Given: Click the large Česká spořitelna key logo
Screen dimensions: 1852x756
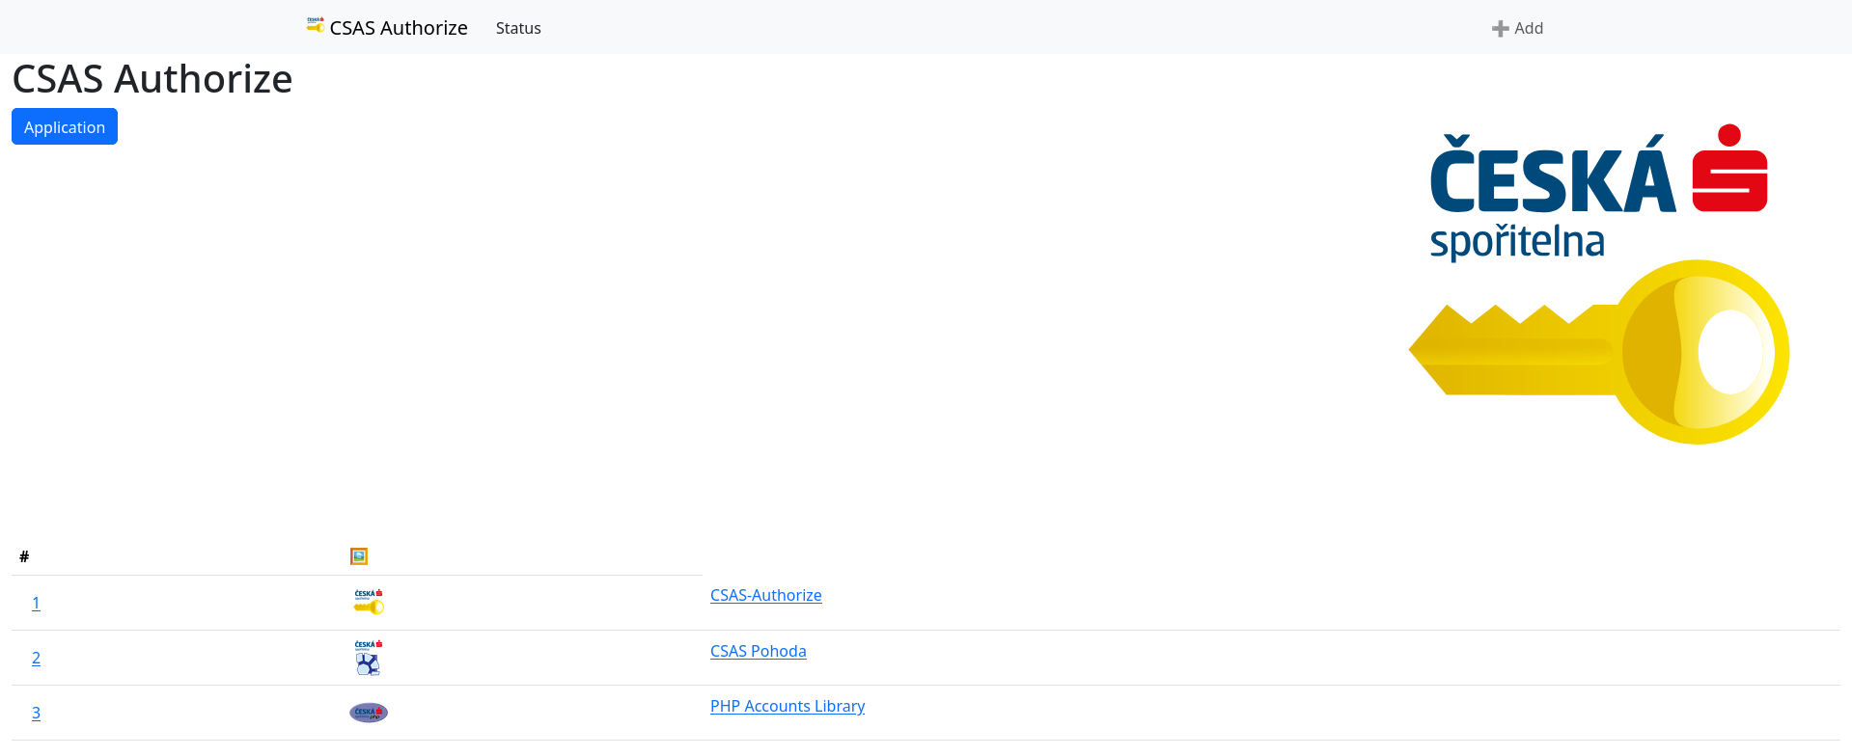Looking at the screenshot, I should click(x=1599, y=284).
